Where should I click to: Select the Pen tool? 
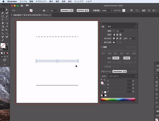tap(3, 13)
